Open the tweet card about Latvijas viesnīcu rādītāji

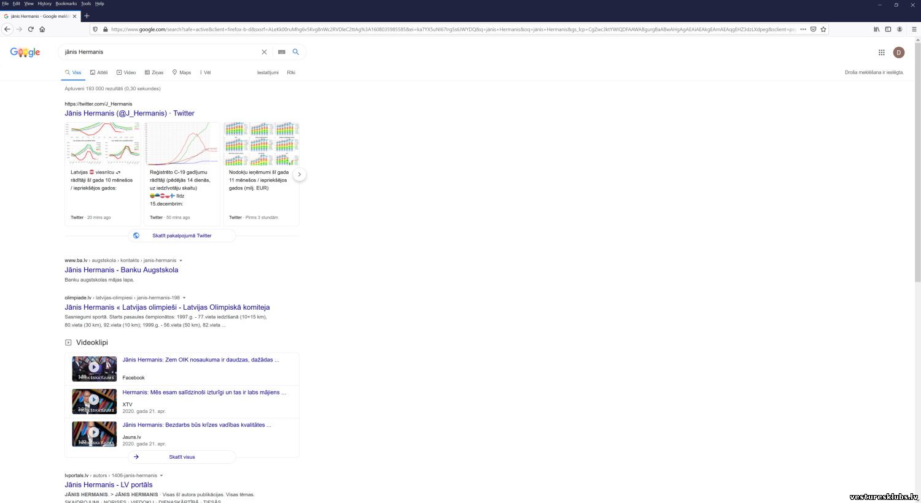point(103,174)
